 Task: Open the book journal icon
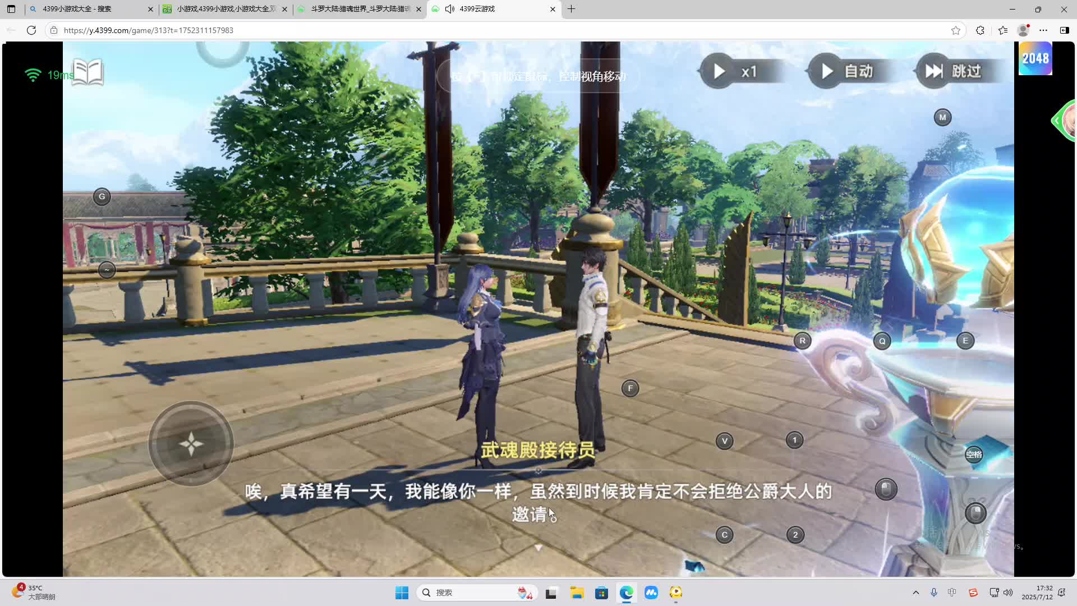pyautogui.click(x=88, y=72)
